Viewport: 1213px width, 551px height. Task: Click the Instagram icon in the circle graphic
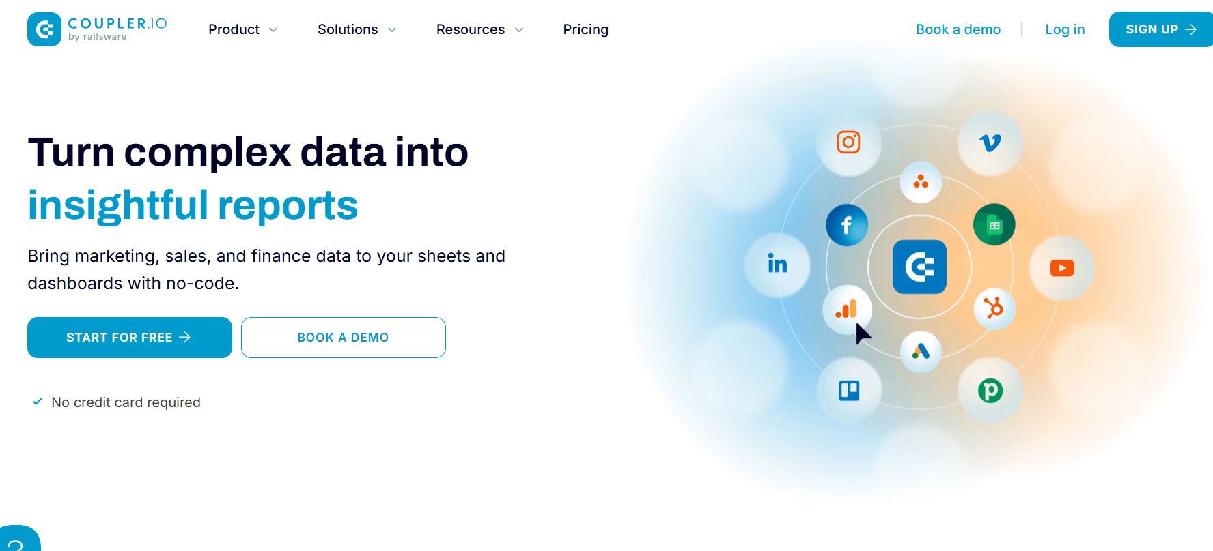tap(848, 143)
